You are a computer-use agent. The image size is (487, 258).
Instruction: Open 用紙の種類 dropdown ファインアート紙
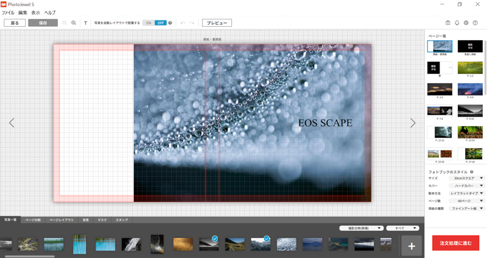467,208
